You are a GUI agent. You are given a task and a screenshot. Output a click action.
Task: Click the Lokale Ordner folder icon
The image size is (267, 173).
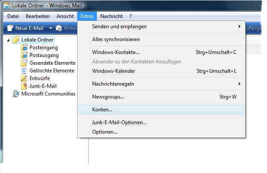point(16,40)
